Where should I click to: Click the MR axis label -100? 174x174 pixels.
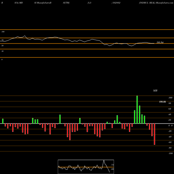click(x=171, y=153)
